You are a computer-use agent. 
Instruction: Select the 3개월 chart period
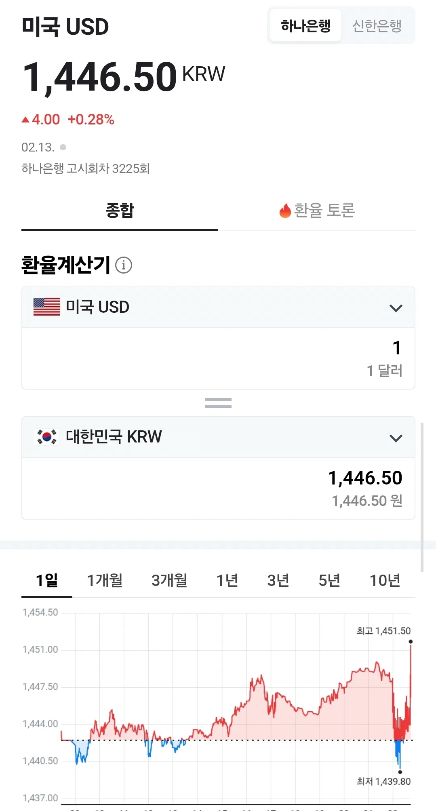pos(169,580)
